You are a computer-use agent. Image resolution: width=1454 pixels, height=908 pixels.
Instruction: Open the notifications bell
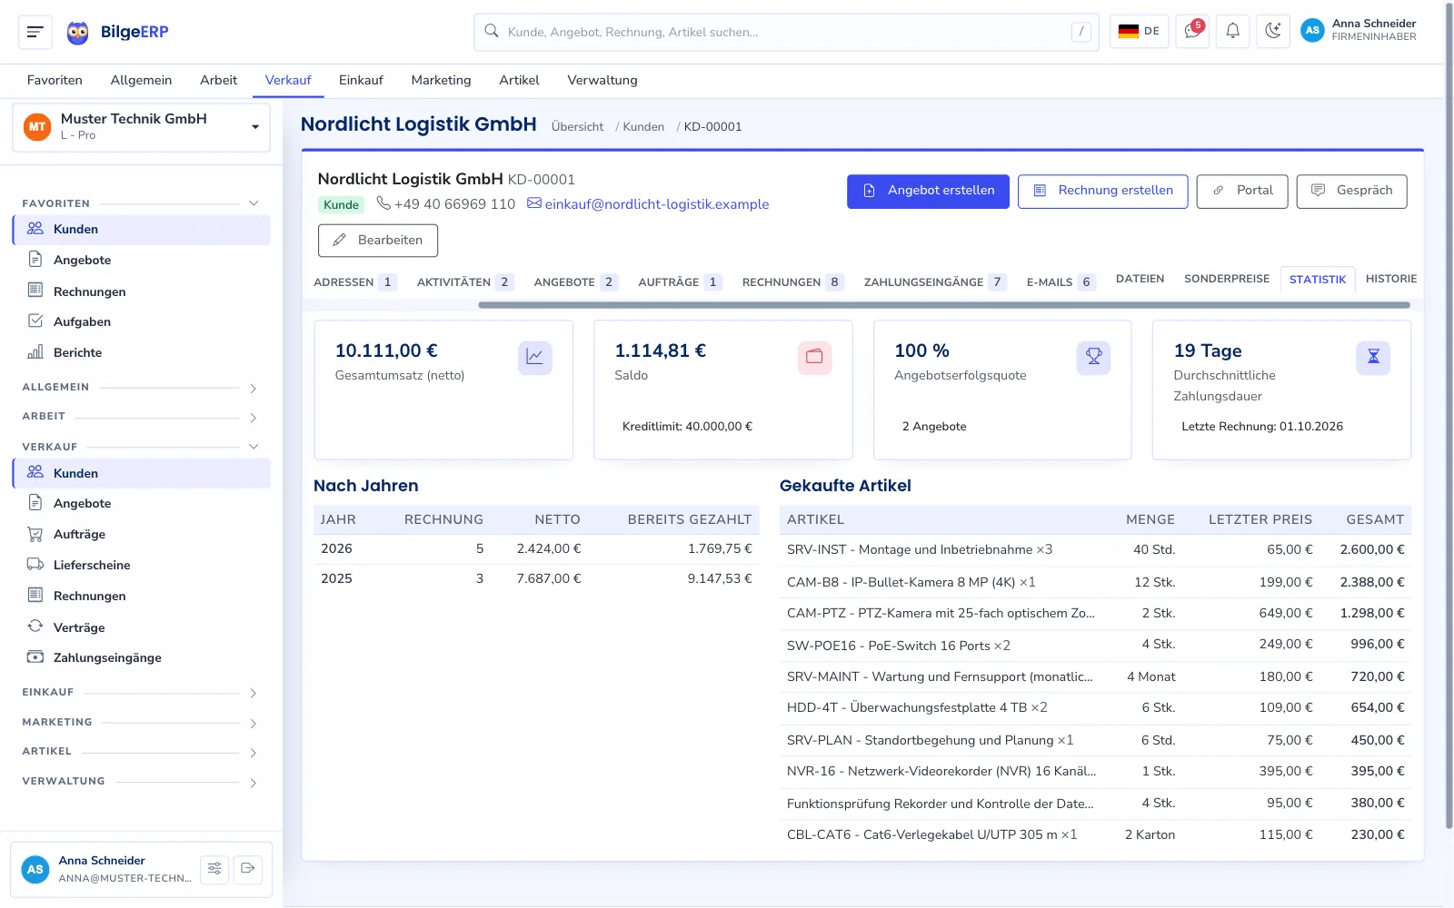pos(1232,31)
